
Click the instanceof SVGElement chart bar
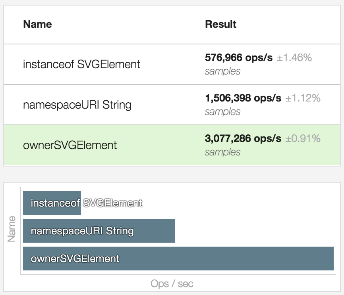pos(52,203)
